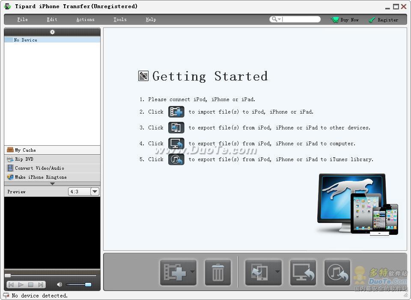
Task: Skip to next in preview player
Action: coord(41,285)
